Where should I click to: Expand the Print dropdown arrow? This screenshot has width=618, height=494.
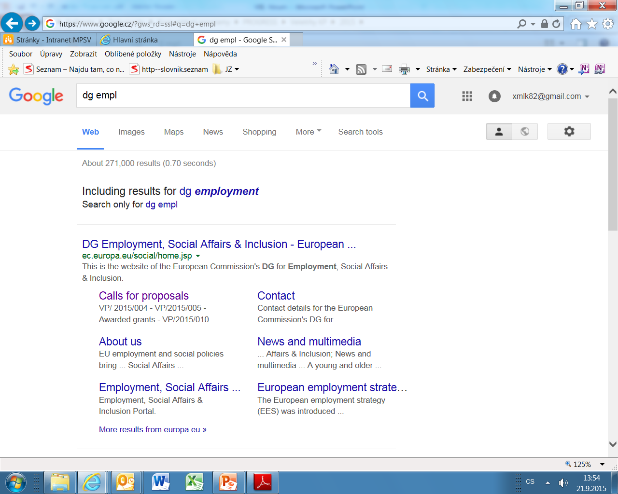pyautogui.click(x=418, y=69)
